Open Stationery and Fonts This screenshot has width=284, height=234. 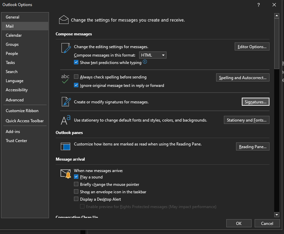(x=247, y=120)
